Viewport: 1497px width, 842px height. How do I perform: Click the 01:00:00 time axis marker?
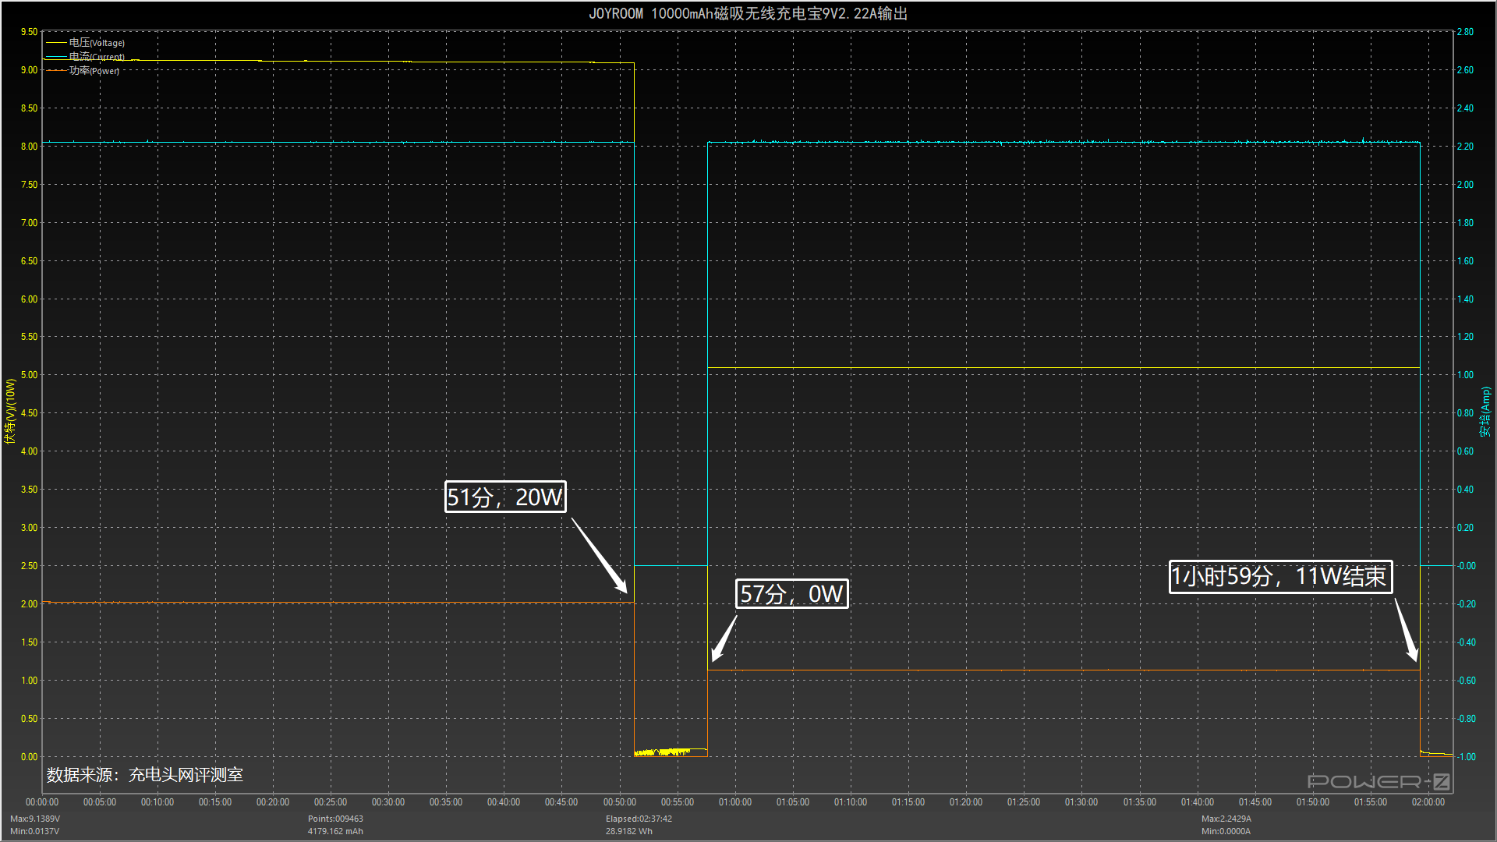[734, 802]
